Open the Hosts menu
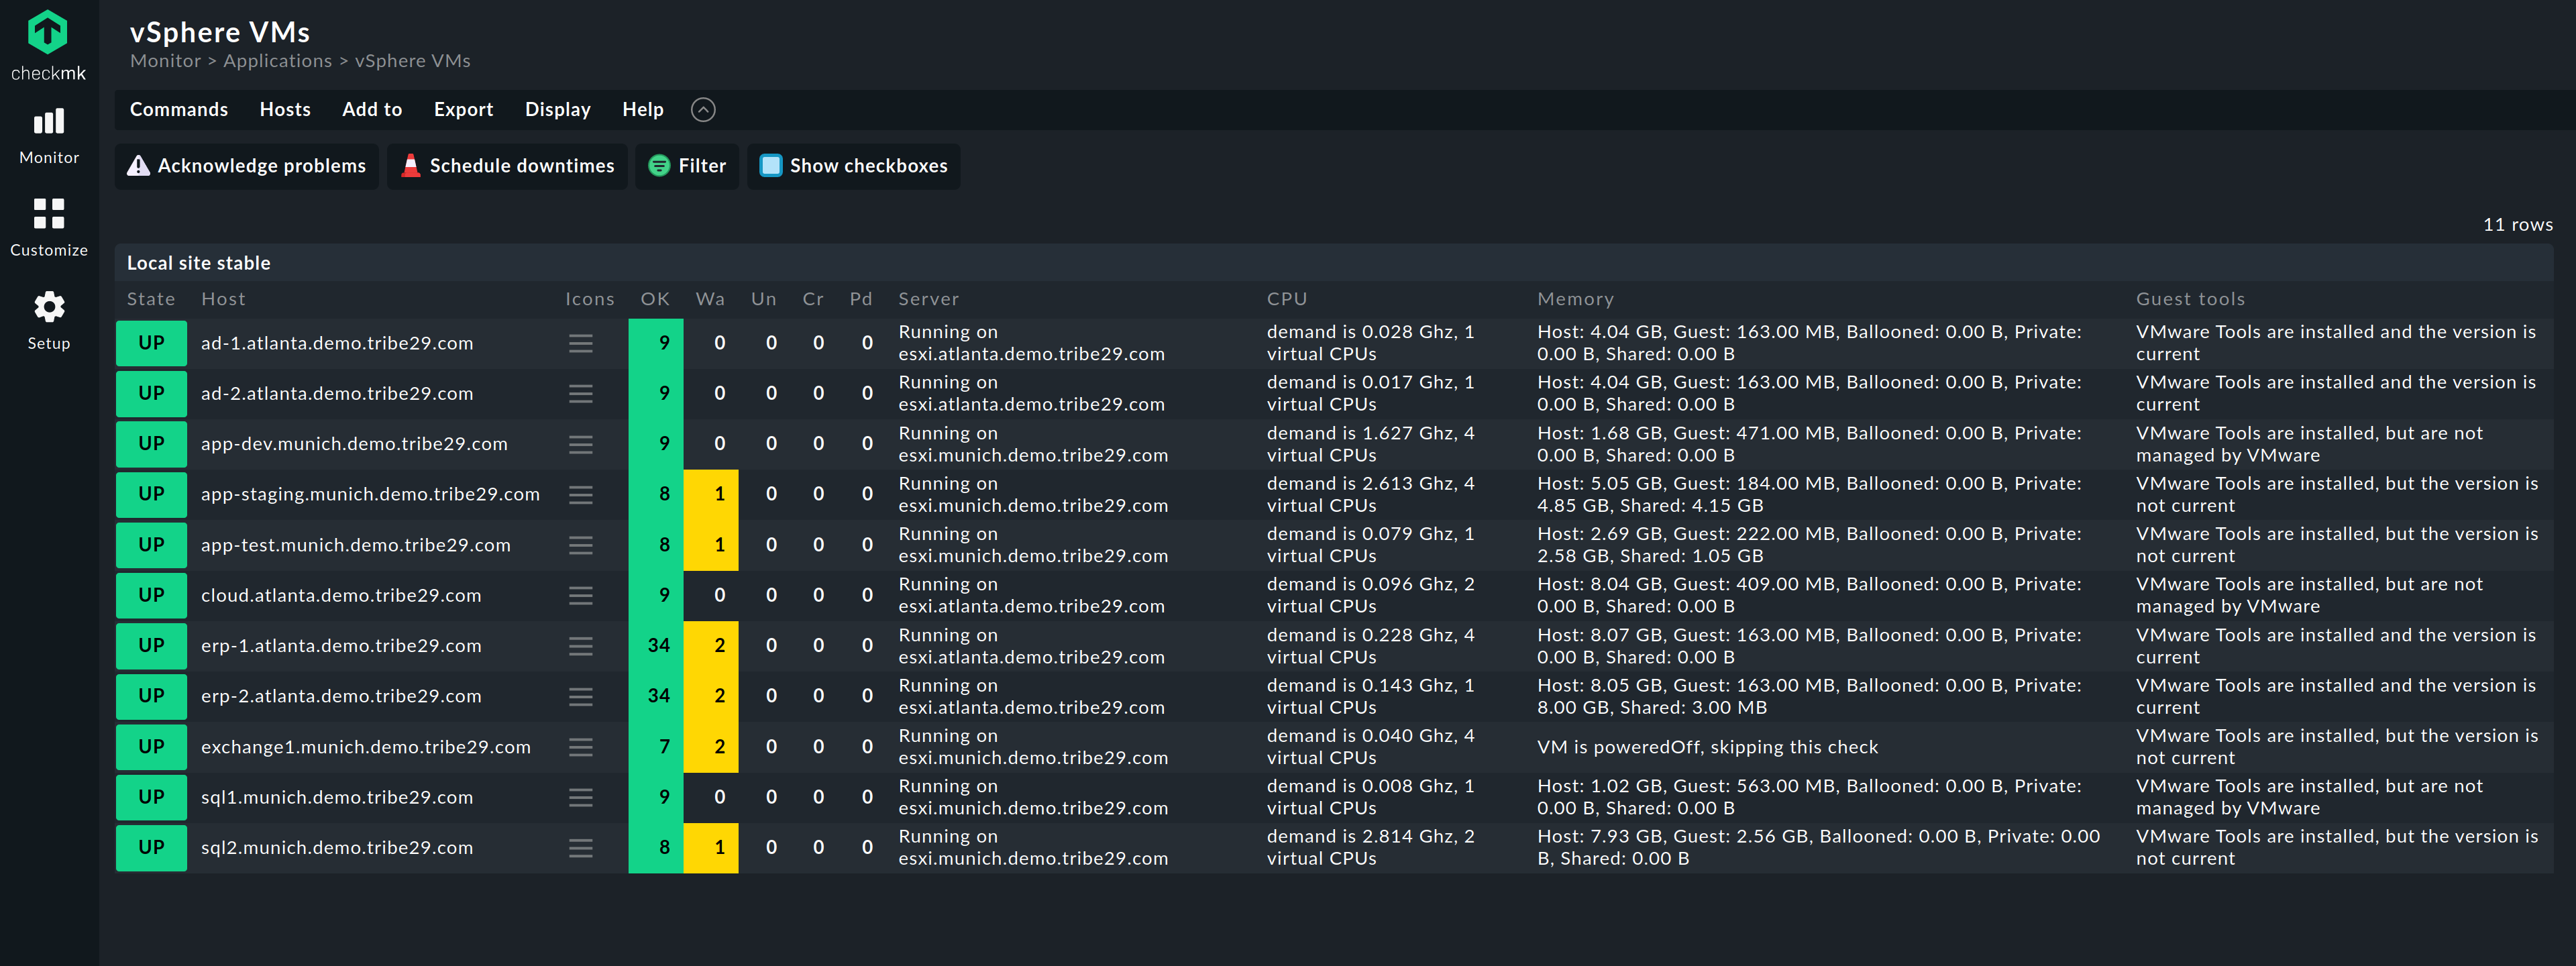Image resolution: width=2576 pixels, height=966 pixels. [x=285, y=110]
